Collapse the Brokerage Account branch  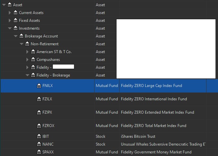tap(16, 36)
